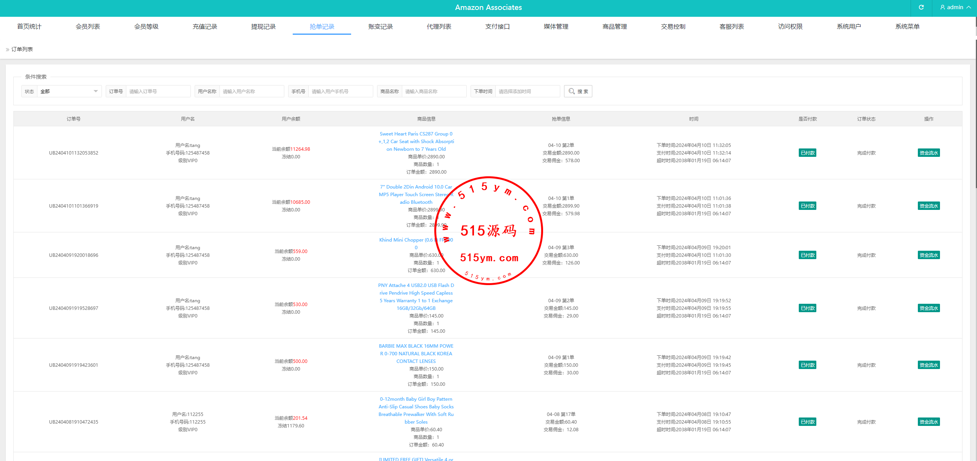
Task: Click the refresh icon in top bar
Action: pos(921,7)
